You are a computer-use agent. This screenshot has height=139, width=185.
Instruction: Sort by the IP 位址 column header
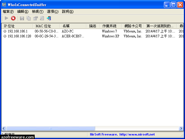click(x=17, y=26)
